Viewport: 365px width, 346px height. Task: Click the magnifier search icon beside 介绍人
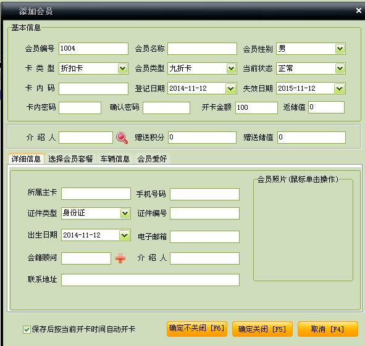point(122,138)
